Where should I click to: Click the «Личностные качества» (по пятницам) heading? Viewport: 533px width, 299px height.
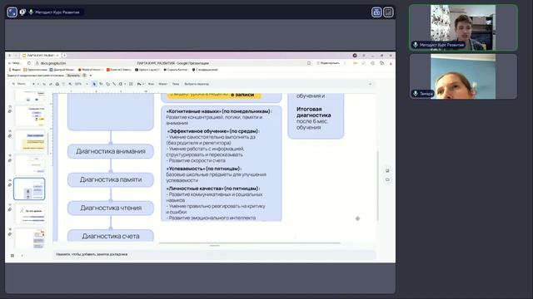pyautogui.click(x=213, y=189)
